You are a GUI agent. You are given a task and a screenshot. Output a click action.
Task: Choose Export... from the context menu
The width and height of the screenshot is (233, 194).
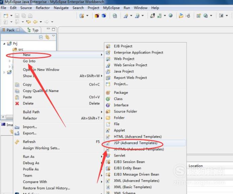59,133
